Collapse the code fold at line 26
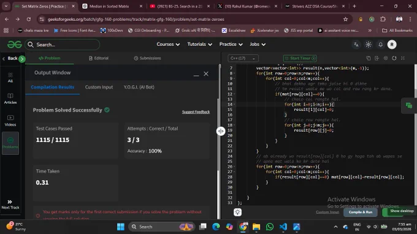 click(x=234, y=167)
